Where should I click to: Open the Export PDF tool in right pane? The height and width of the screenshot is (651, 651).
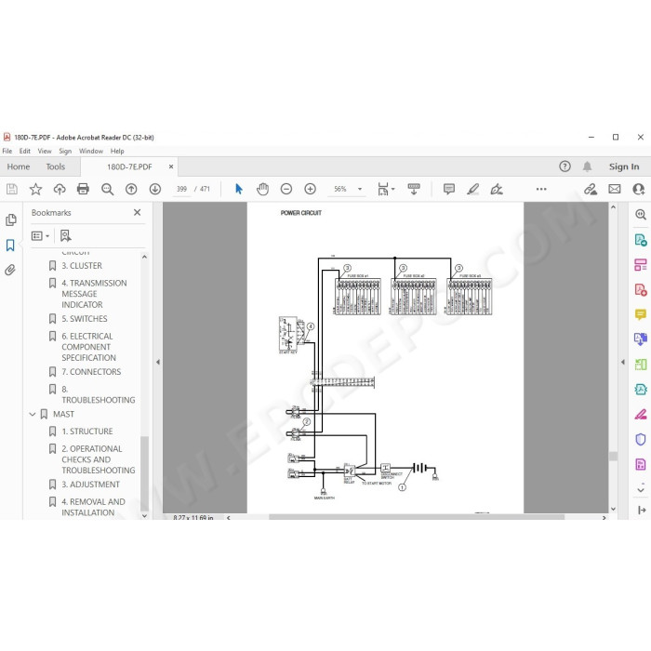pos(641,240)
